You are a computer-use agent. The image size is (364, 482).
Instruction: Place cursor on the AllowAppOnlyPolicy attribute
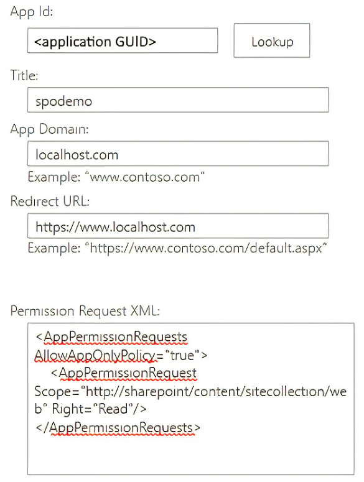coord(95,355)
